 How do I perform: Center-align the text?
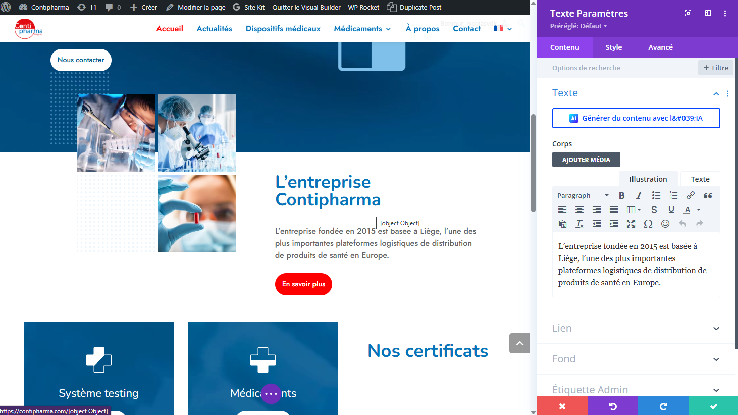click(579, 210)
